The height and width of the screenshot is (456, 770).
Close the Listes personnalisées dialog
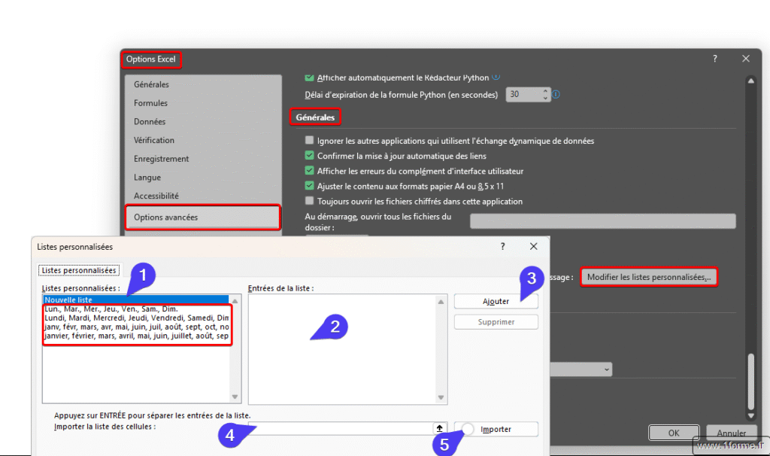[x=533, y=246]
